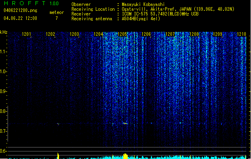The image size is (251, 159).
Task: Click the 0.6 frequency axis label
Action: click(x=3, y=151)
